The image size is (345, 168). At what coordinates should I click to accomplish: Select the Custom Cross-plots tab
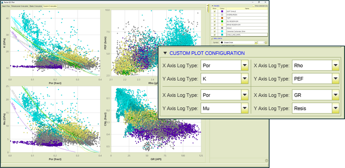50,6
